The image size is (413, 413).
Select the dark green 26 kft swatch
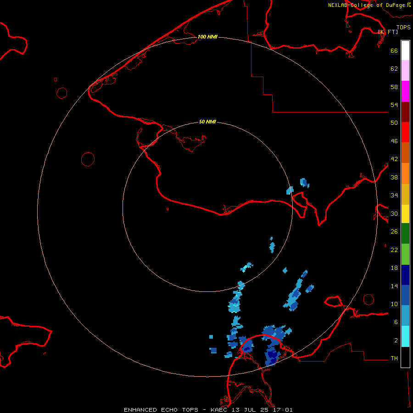(405, 234)
